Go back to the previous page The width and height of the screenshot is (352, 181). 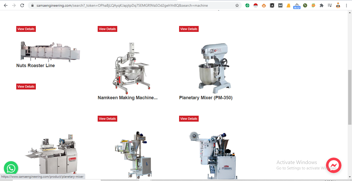[6, 5]
